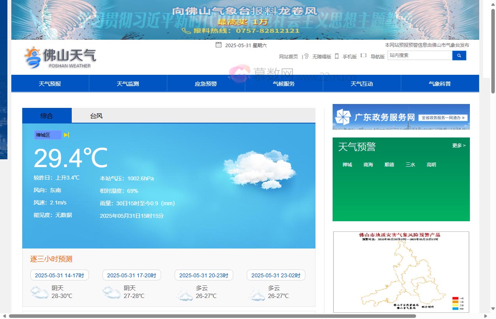Expand the 应急预警 navigation menu
The height and width of the screenshot is (319, 496).
coord(206,84)
